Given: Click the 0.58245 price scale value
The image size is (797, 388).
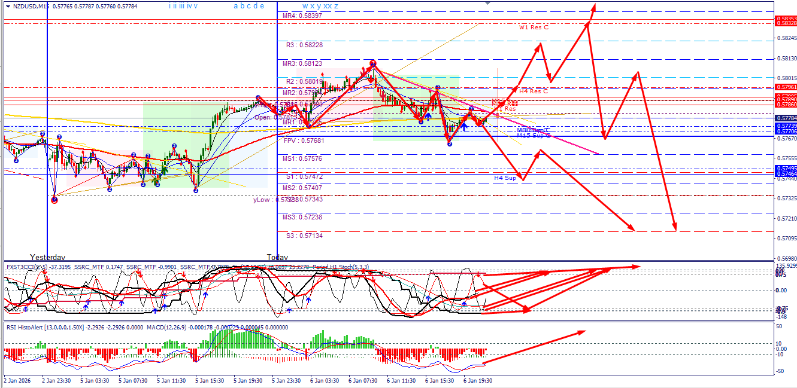Looking at the screenshot, I should 786,38.
